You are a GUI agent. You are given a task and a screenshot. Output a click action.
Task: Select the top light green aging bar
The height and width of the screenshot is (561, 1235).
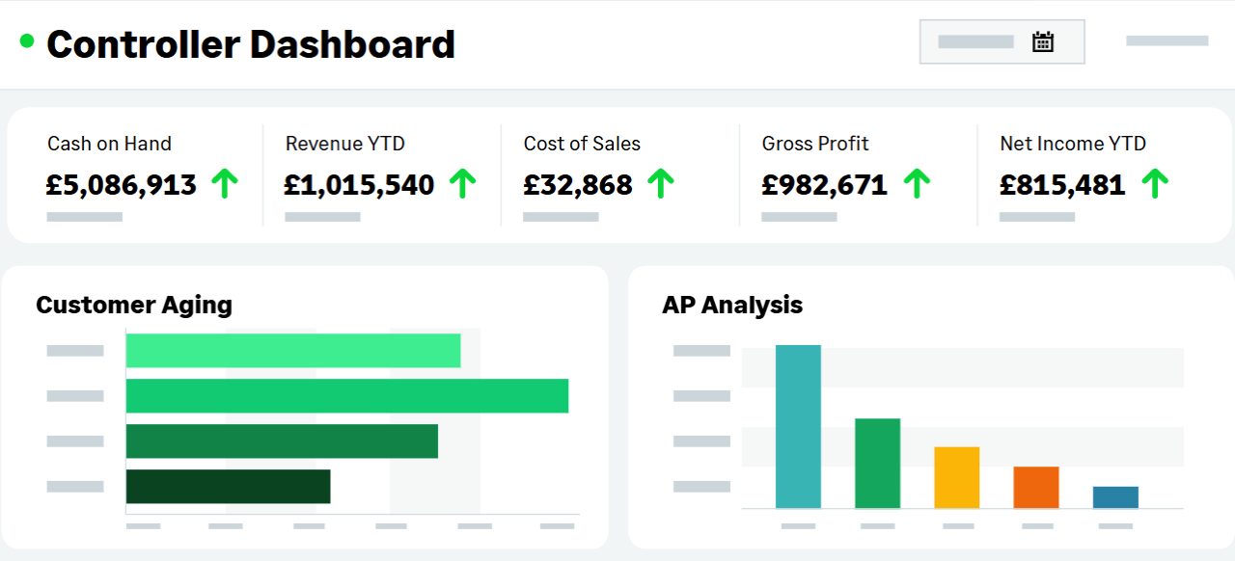(x=293, y=351)
